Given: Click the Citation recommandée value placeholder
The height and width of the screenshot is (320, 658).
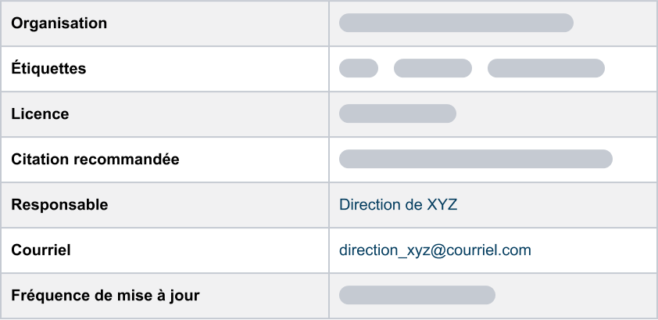Looking at the screenshot, I should point(475,159).
